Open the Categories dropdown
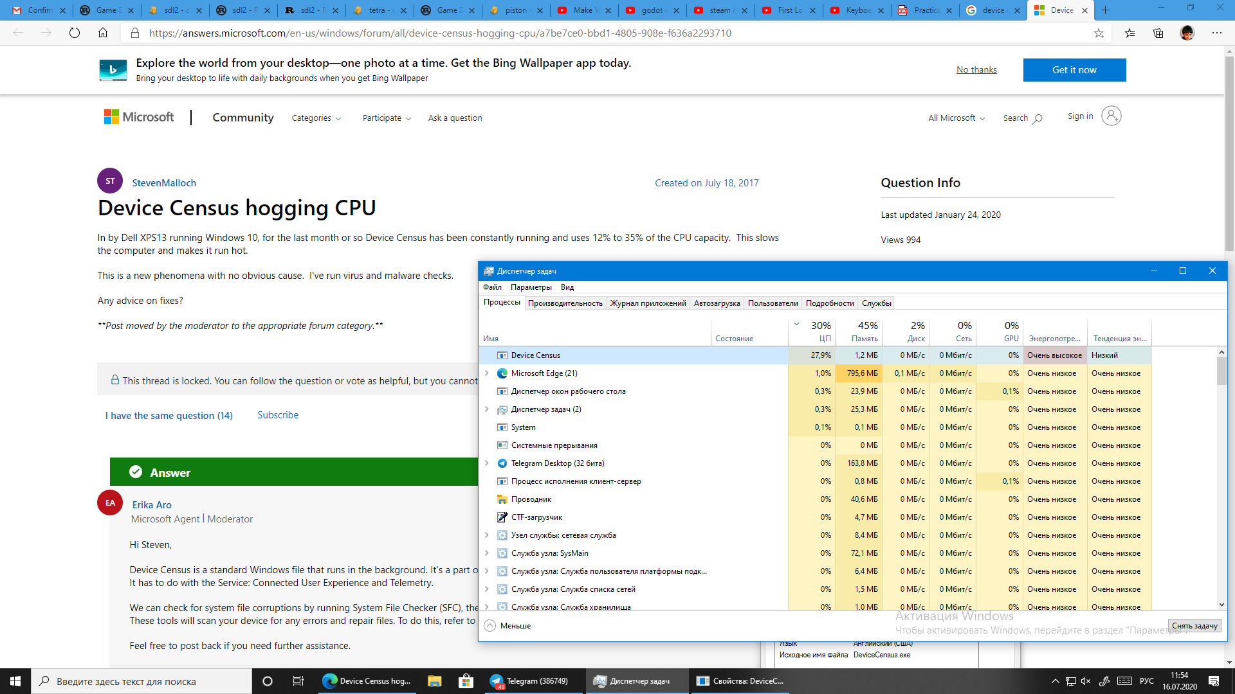The image size is (1235, 694). pyautogui.click(x=316, y=118)
